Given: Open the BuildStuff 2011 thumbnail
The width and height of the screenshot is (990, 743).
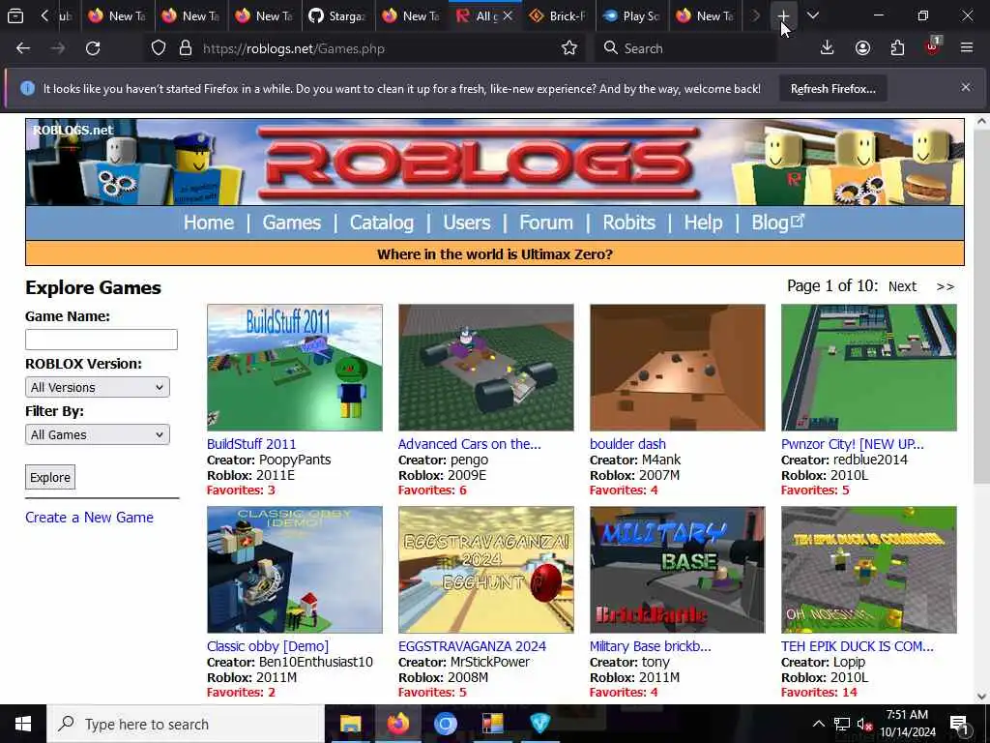Looking at the screenshot, I should pyautogui.click(x=295, y=367).
